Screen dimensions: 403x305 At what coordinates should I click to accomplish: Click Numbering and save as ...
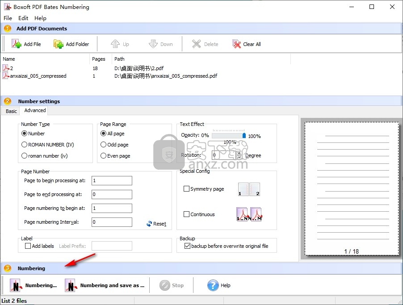pos(105,285)
